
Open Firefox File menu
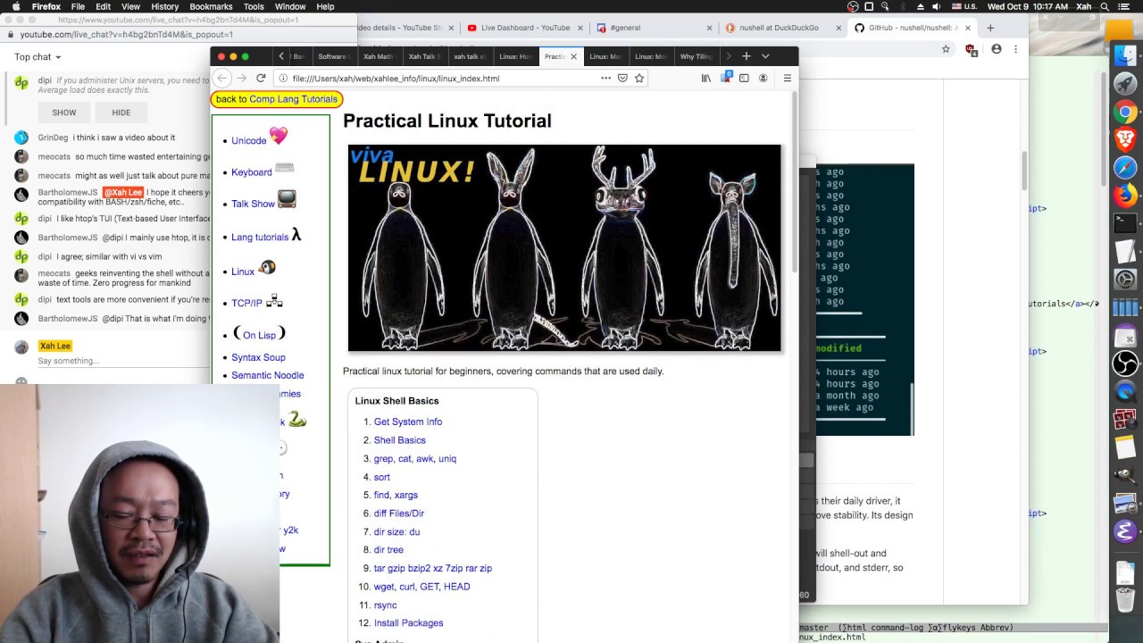[78, 6]
